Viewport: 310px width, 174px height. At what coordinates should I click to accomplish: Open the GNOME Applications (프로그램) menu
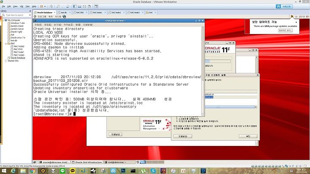(42, 17)
